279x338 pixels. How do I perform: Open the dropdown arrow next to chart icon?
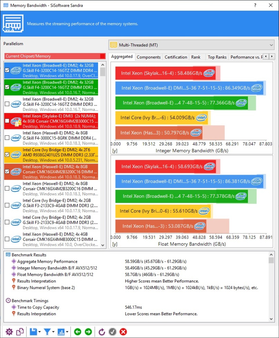pos(67,332)
